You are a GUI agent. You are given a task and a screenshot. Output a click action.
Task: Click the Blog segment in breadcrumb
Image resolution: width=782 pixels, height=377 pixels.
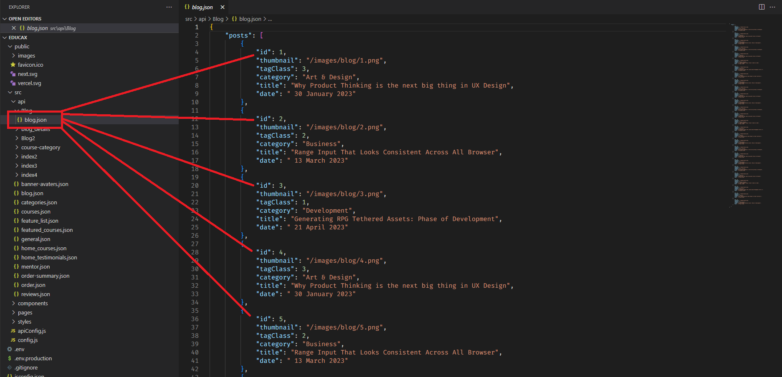(218, 19)
